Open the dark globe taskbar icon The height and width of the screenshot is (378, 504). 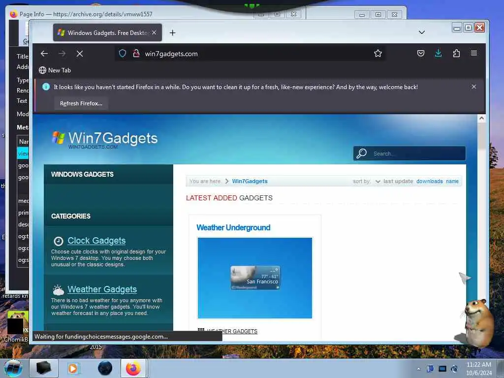pos(105,368)
